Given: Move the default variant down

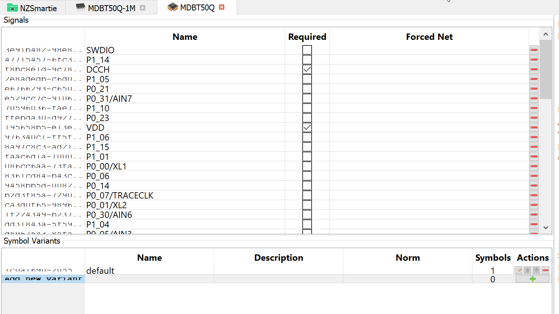Looking at the screenshot, I should 536,270.
